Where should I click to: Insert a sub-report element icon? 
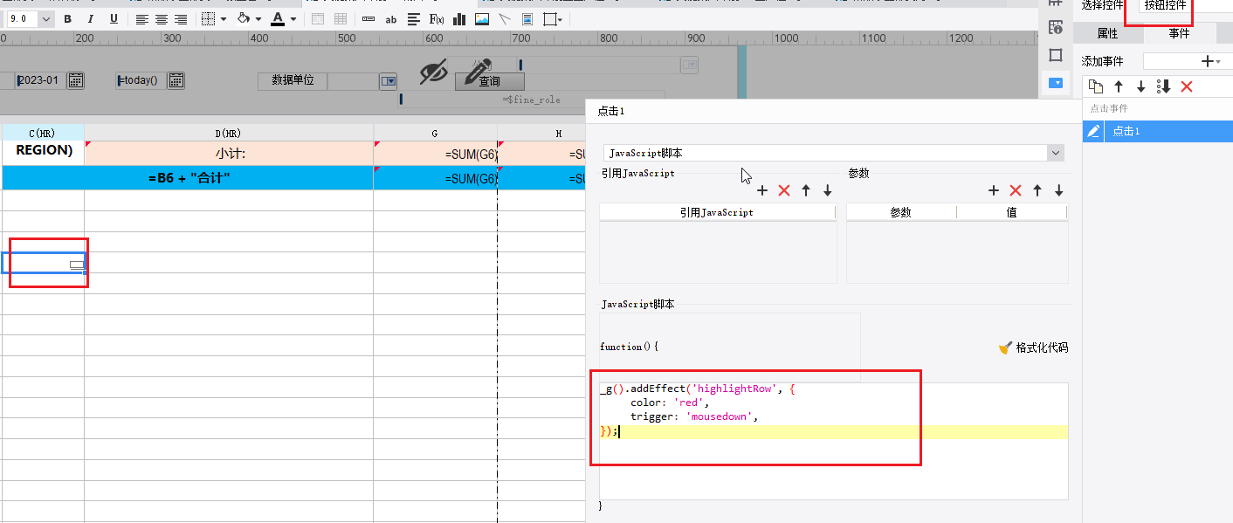[527, 18]
